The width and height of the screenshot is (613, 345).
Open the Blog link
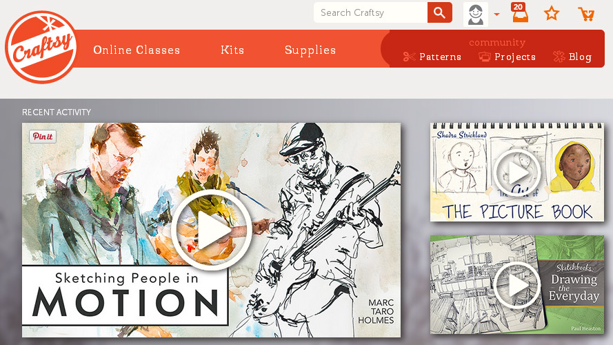580,57
